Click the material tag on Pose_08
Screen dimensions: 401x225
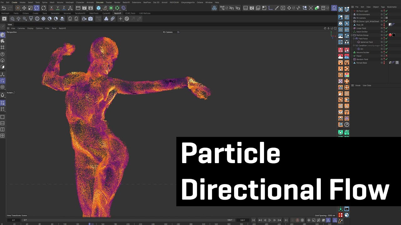pyautogui.click(x=390, y=25)
